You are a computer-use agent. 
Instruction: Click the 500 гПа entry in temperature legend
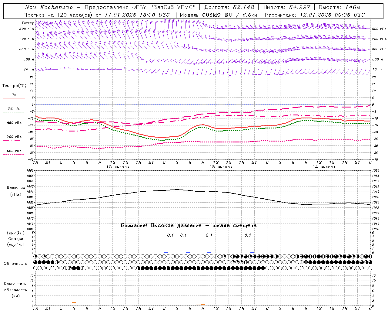click(14, 151)
